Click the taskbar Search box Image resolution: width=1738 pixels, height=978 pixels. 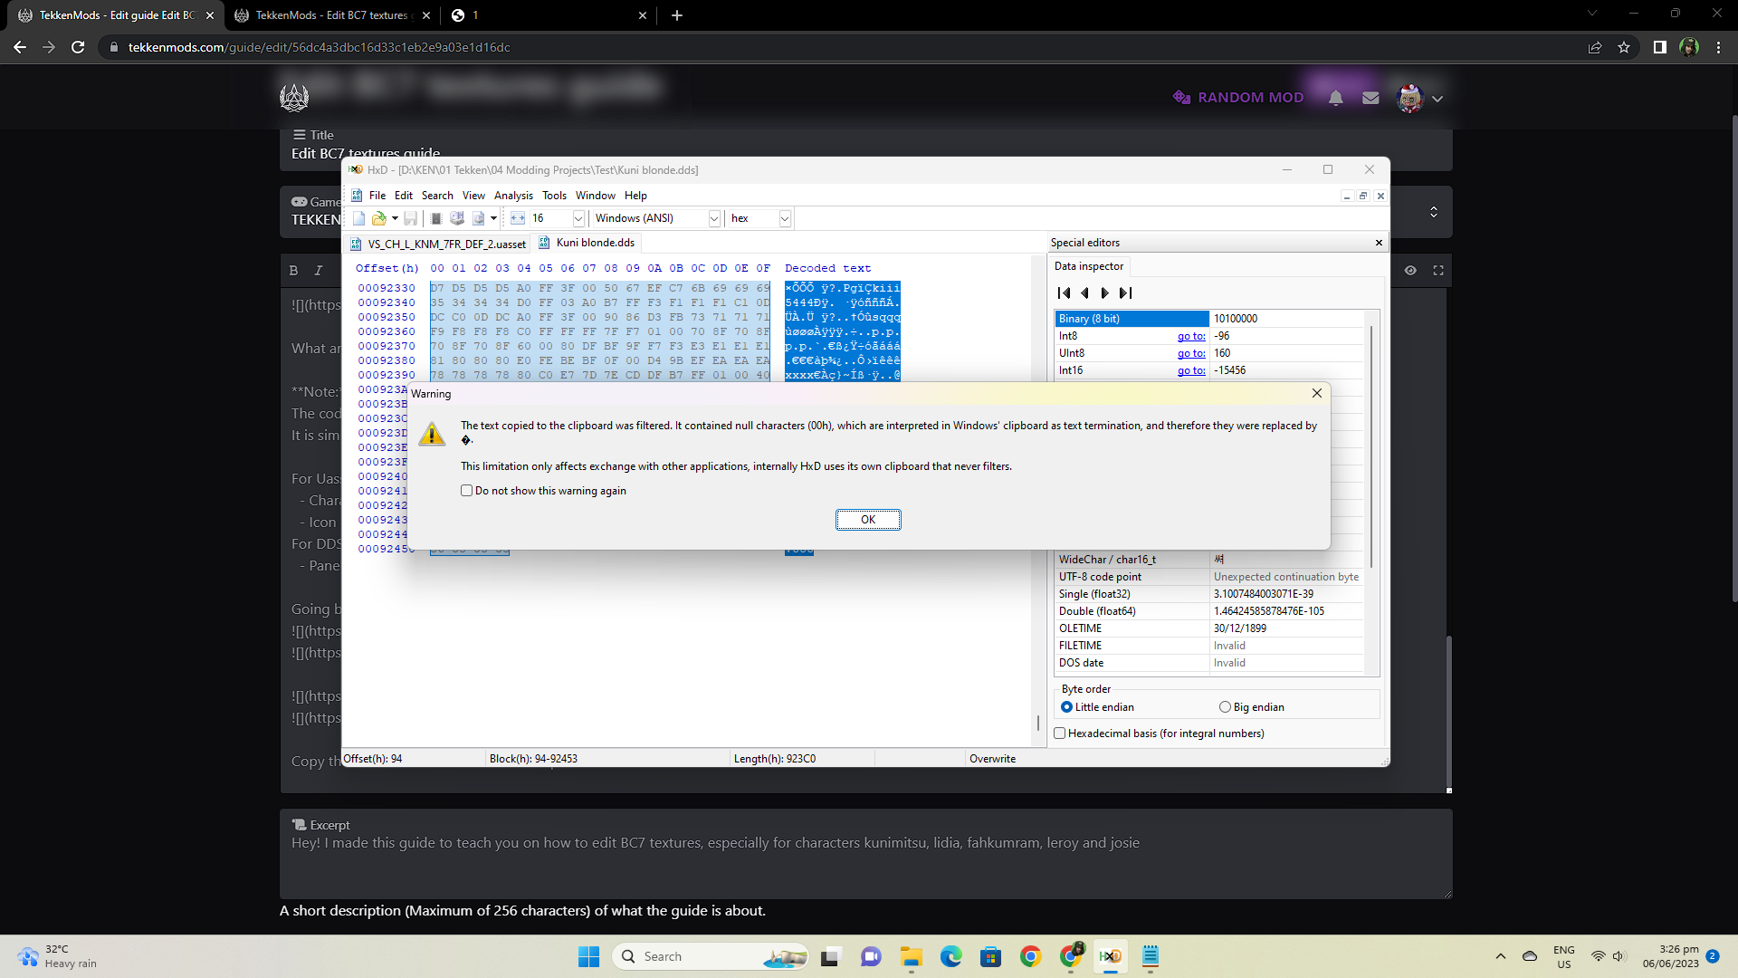(711, 956)
